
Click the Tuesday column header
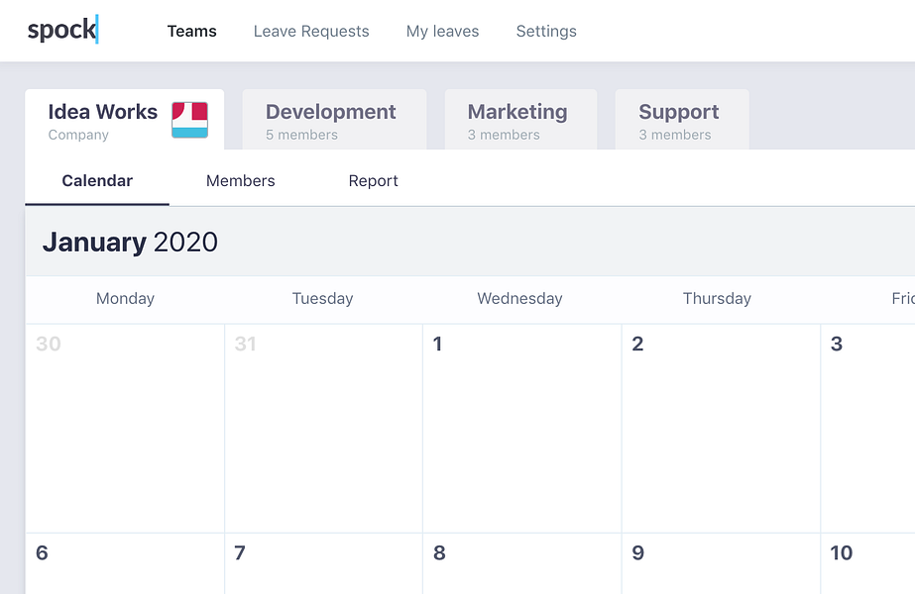pos(323,298)
